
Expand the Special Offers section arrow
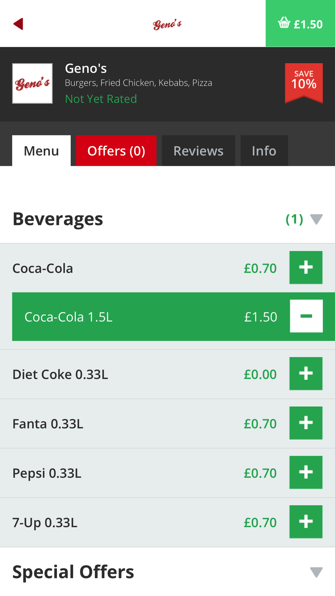pyautogui.click(x=316, y=572)
